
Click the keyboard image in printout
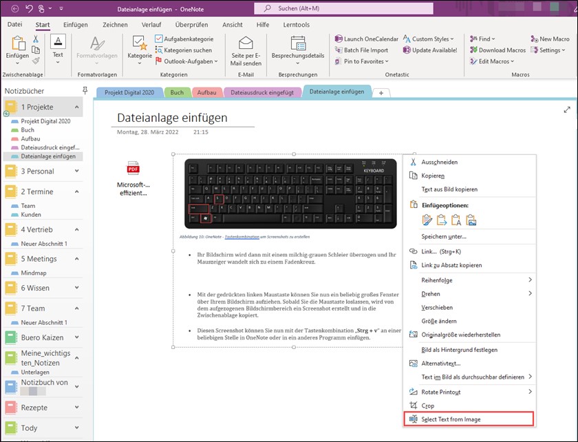(290, 193)
